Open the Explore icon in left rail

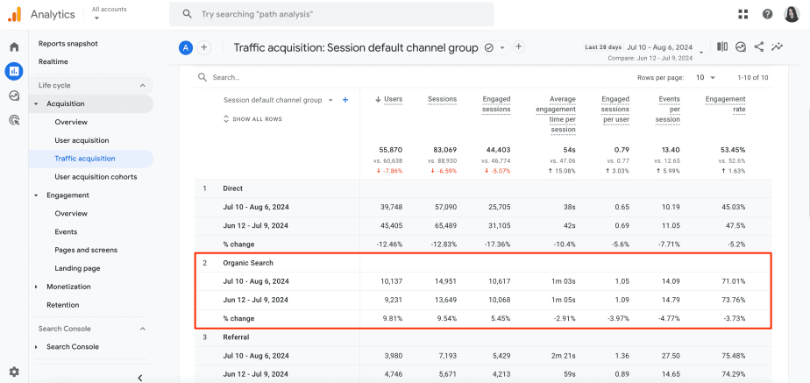pos(14,96)
